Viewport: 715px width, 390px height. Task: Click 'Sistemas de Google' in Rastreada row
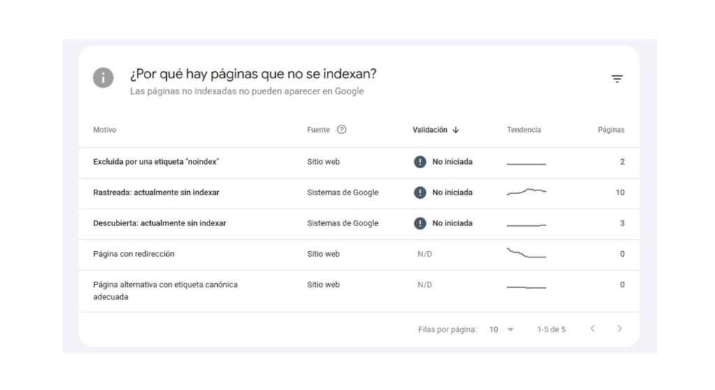342,193
